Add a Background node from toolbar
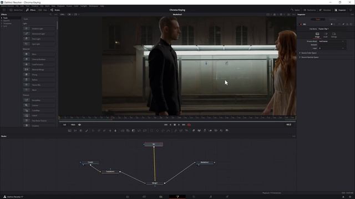 (69, 130)
